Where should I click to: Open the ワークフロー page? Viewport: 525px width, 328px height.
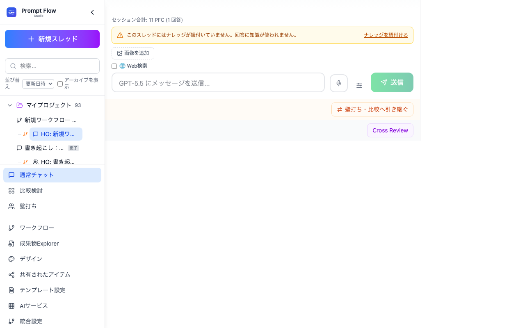tap(52, 228)
